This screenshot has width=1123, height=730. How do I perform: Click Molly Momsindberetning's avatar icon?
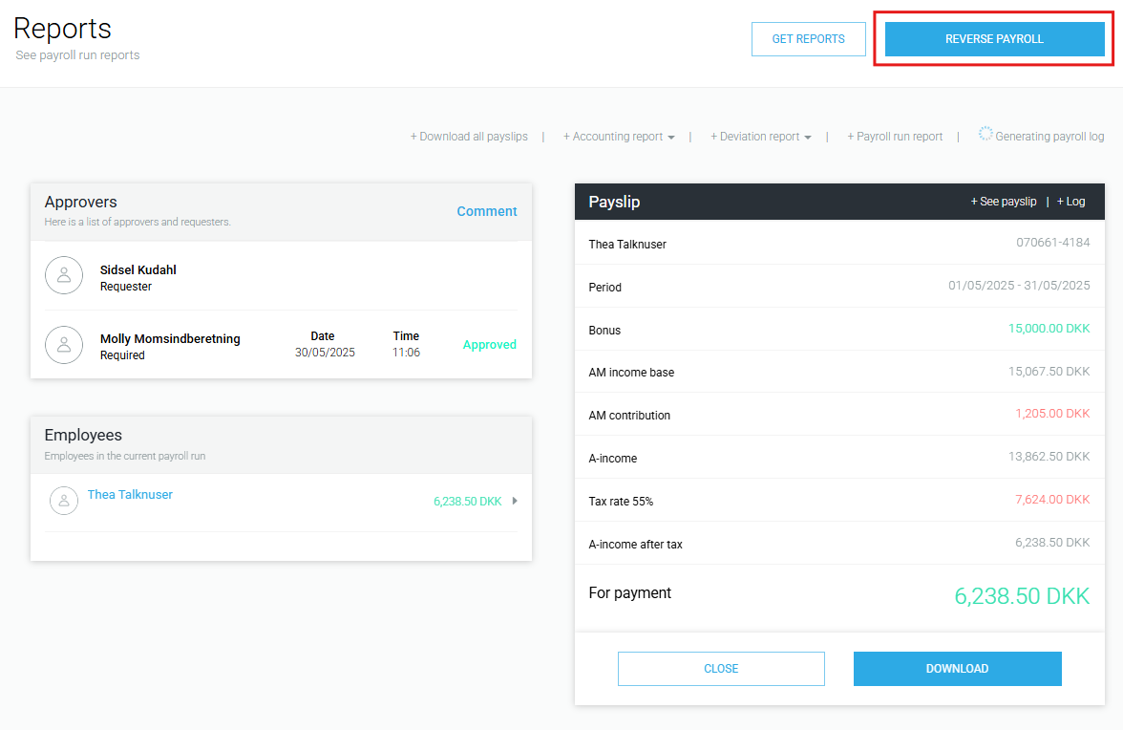click(x=64, y=345)
